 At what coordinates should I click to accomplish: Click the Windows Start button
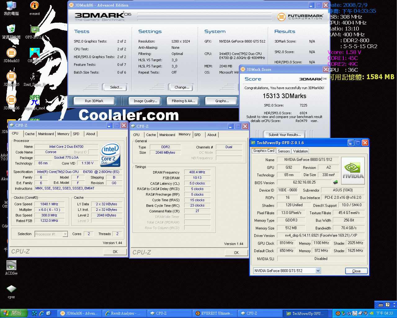(14, 313)
